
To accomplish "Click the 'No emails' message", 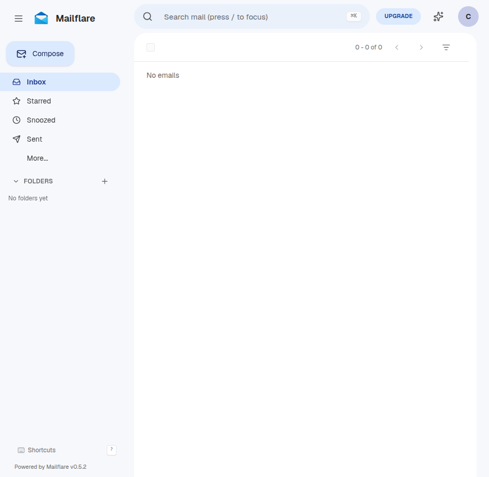I will coord(163,75).
